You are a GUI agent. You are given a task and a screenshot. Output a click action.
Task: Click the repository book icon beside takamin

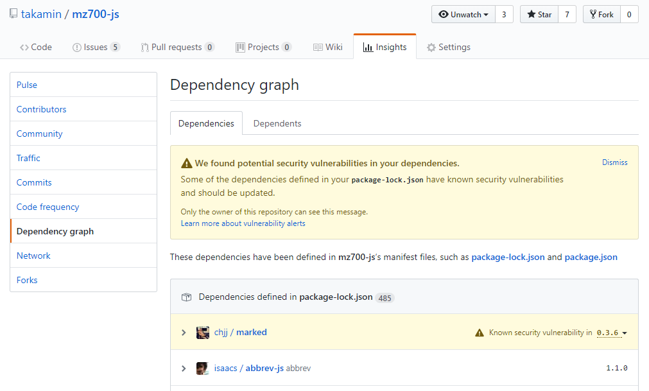[13, 13]
